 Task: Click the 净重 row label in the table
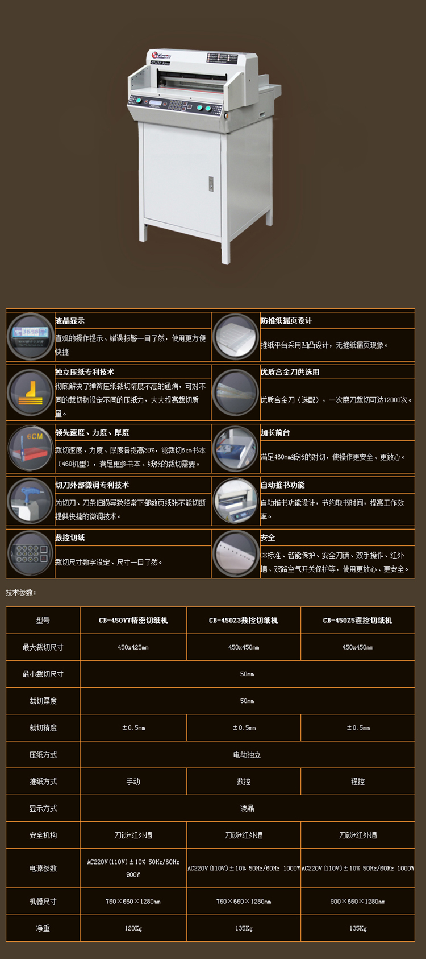pos(43,928)
